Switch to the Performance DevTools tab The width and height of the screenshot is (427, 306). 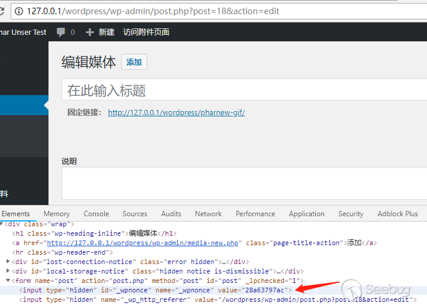(x=255, y=214)
